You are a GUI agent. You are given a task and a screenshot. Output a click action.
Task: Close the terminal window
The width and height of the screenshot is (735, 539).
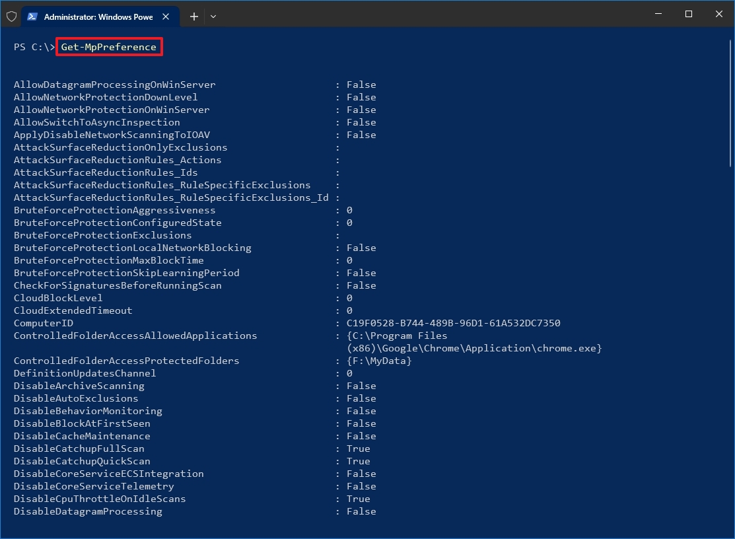point(719,14)
